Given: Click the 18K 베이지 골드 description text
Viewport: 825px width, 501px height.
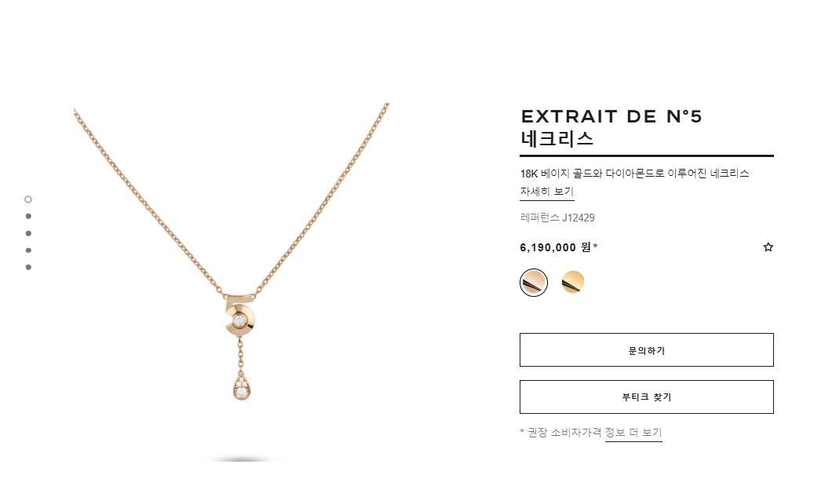Looking at the screenshot, I should pos(634,174).
